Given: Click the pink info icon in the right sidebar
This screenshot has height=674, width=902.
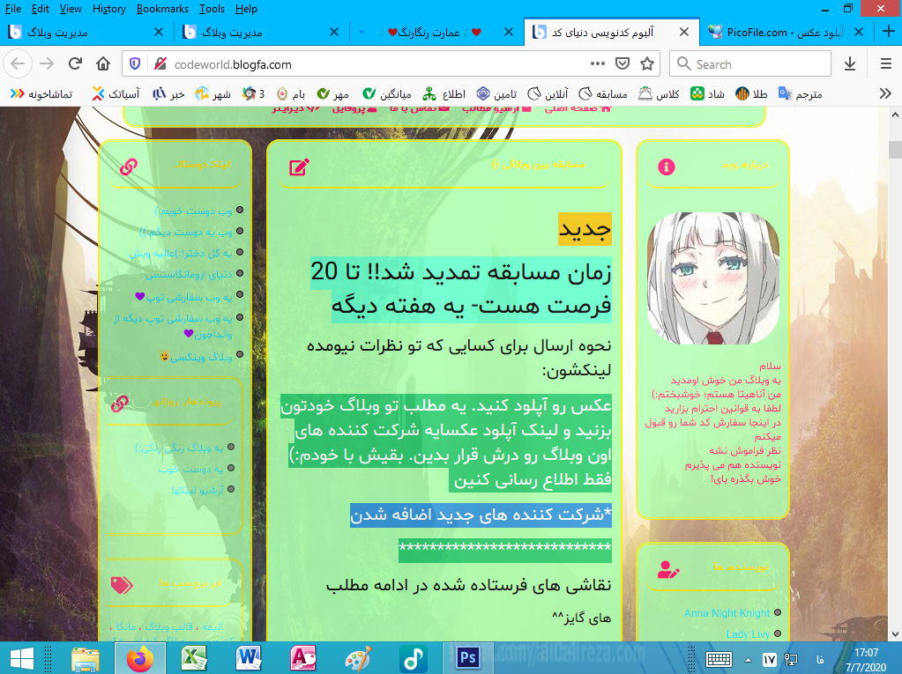Looking at the screenshot, I should coord(667,167).
